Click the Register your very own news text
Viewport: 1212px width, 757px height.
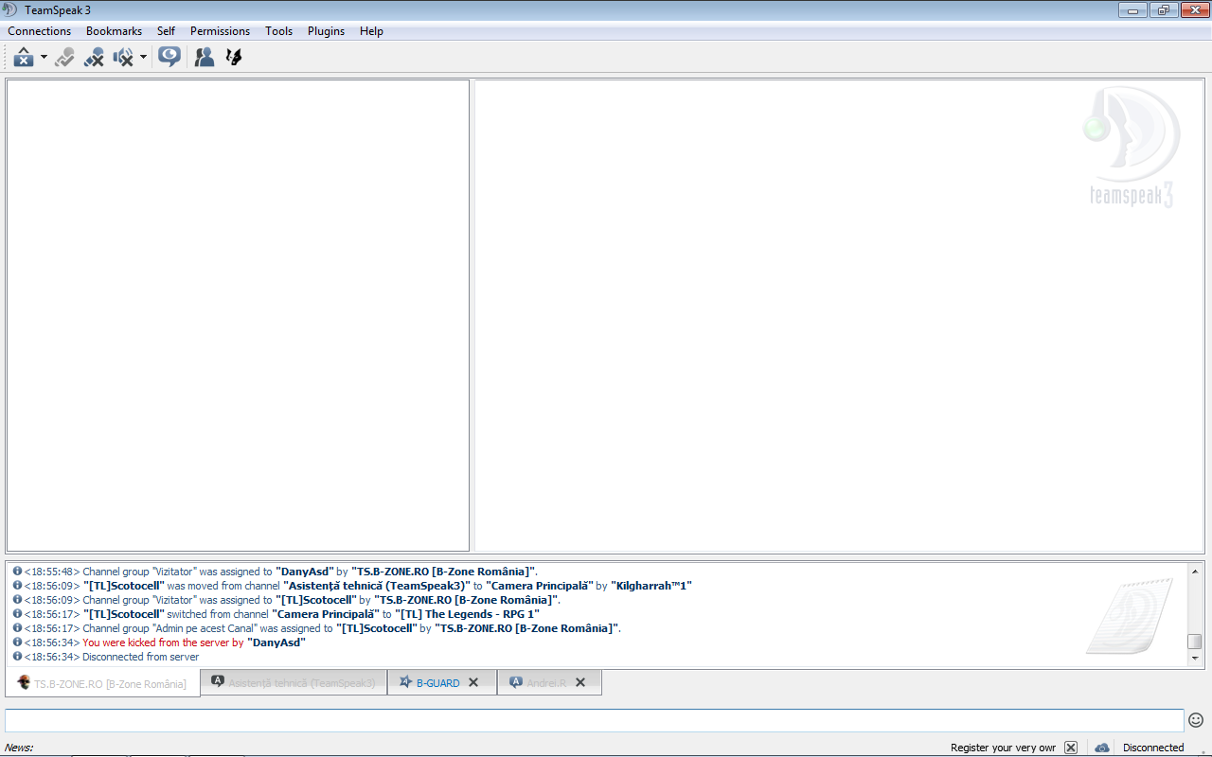point(1003,748)
